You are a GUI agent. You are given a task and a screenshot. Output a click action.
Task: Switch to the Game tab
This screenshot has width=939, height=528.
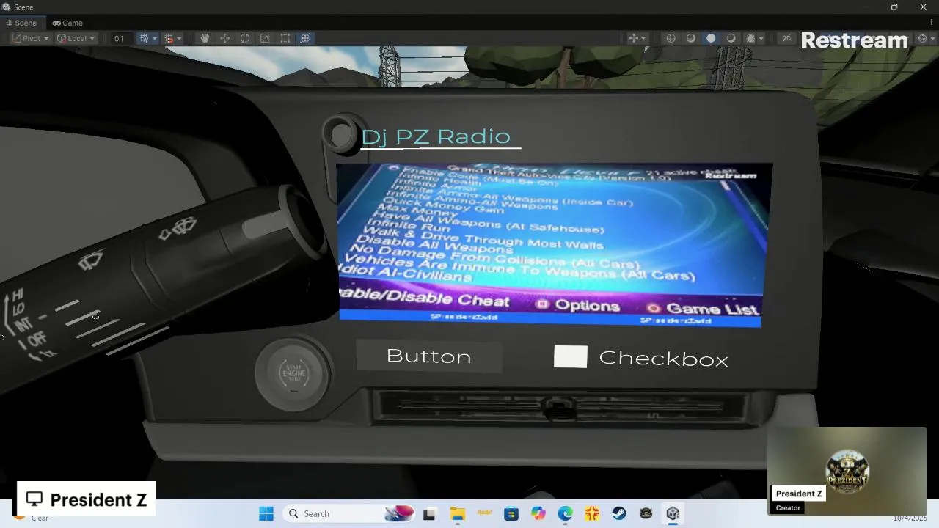tap(67, 23)
